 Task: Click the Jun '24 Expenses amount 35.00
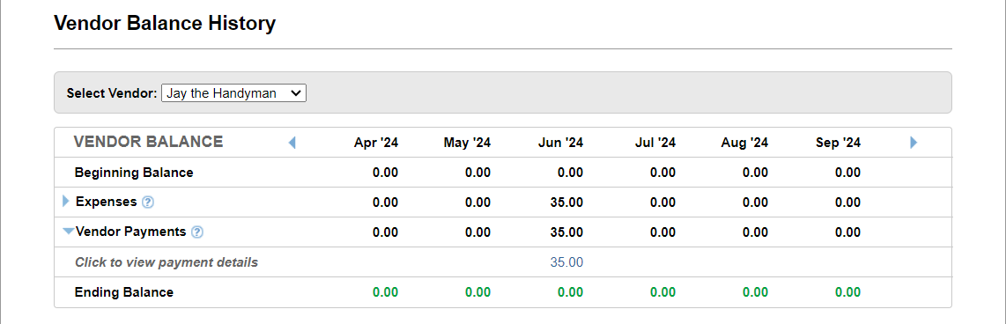tap(566, 202)
